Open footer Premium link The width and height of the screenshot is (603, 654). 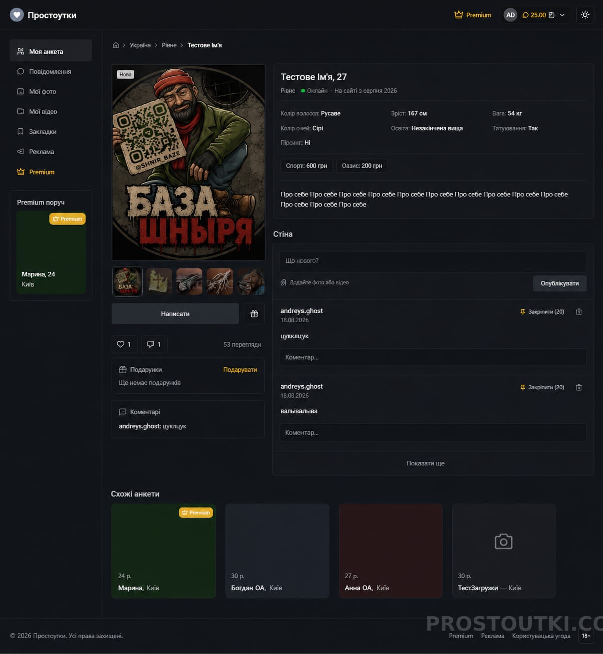tap(461, 636)
